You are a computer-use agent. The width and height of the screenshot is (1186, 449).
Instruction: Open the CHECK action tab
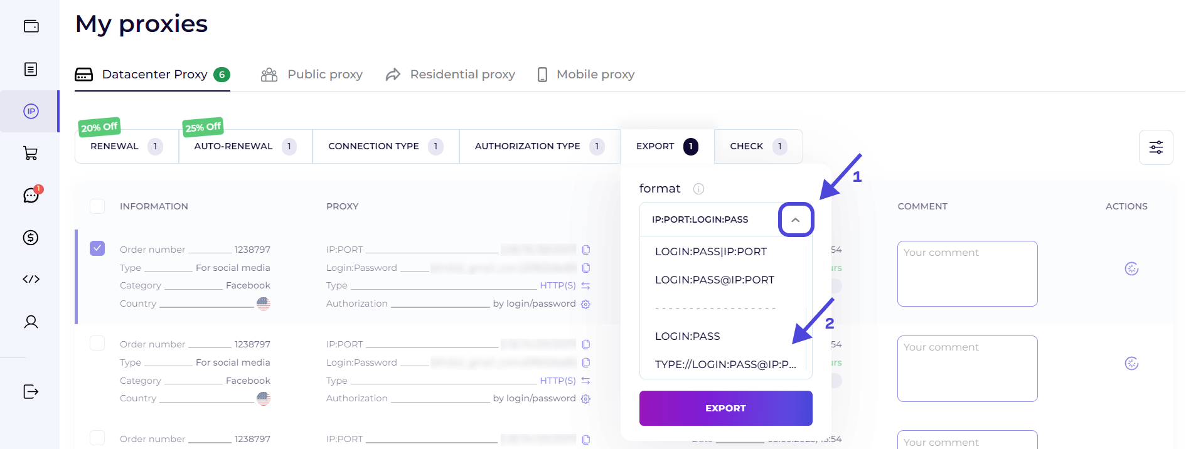pyautogui.click(x=758, y=146)
